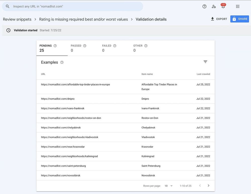This screenshot has height=194, width=251.
Task: Open the rating missing values breadcrumb
Action: click(x=84, y=19)
